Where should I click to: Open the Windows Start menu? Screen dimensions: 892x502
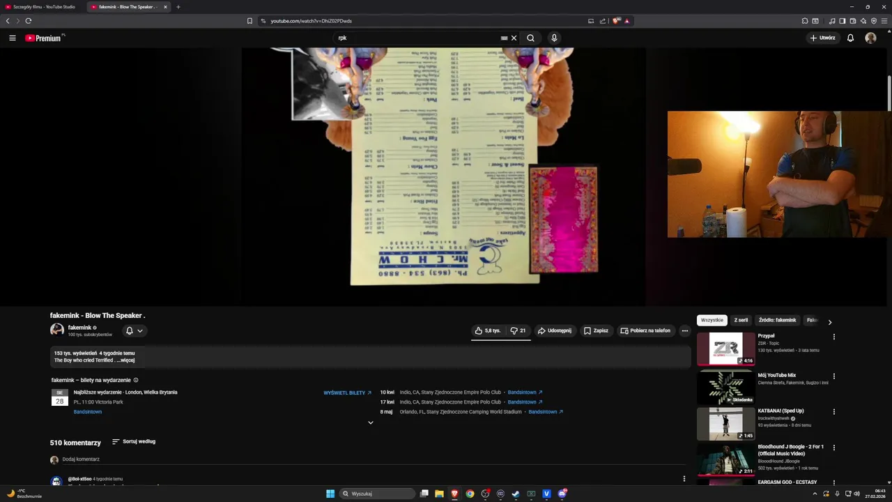330,494
